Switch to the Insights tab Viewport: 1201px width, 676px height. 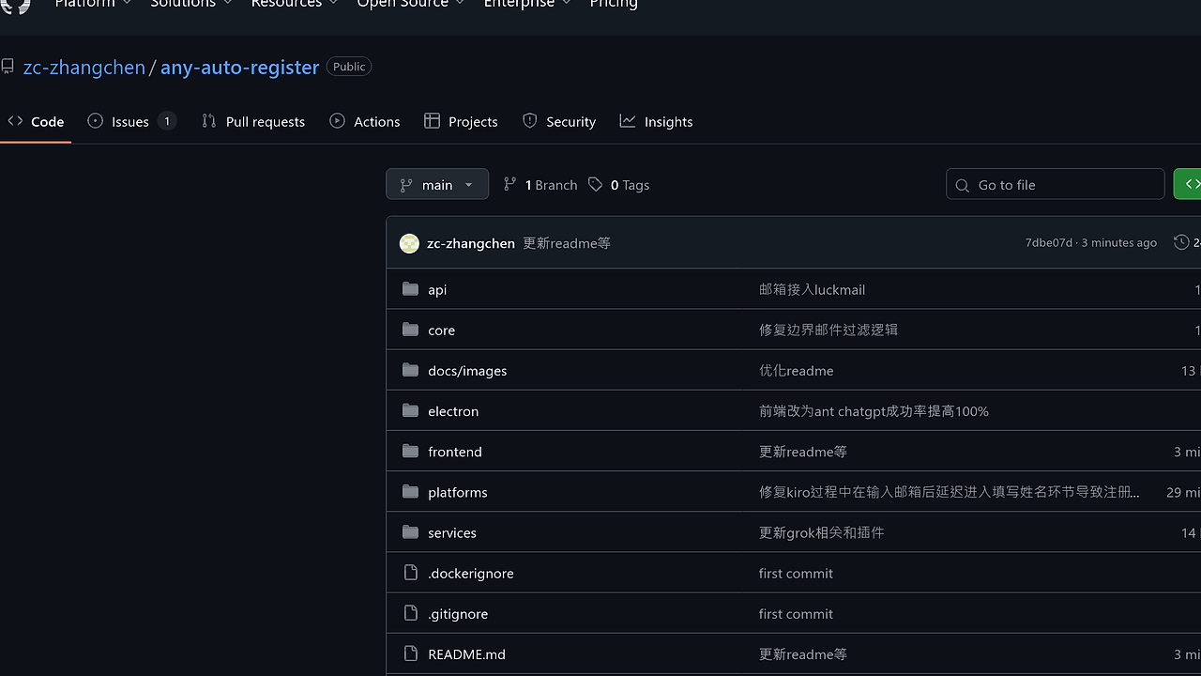(x=657, y=122)
